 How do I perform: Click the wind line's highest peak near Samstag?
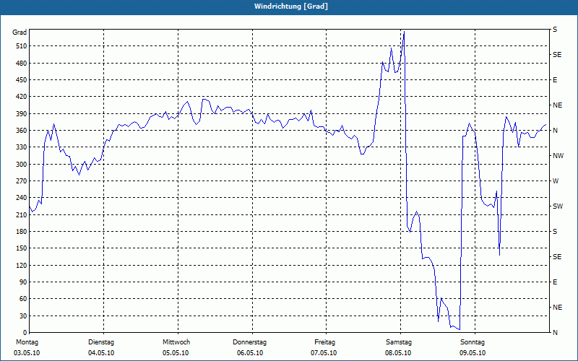pos(404,32)
